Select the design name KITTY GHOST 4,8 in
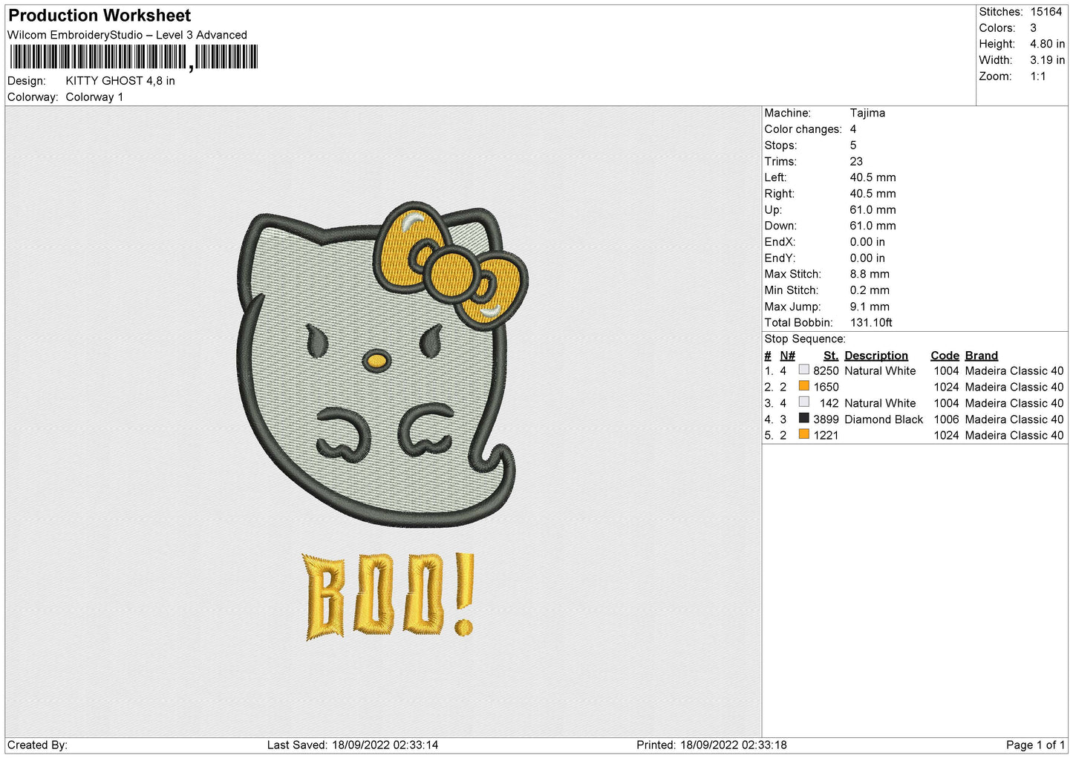This screenshot has height=758, width=1073. (120, 81)
